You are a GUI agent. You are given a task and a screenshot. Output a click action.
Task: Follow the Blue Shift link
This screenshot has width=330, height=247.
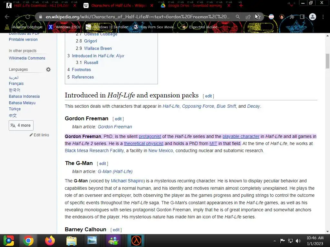click(x=226, y=106)
